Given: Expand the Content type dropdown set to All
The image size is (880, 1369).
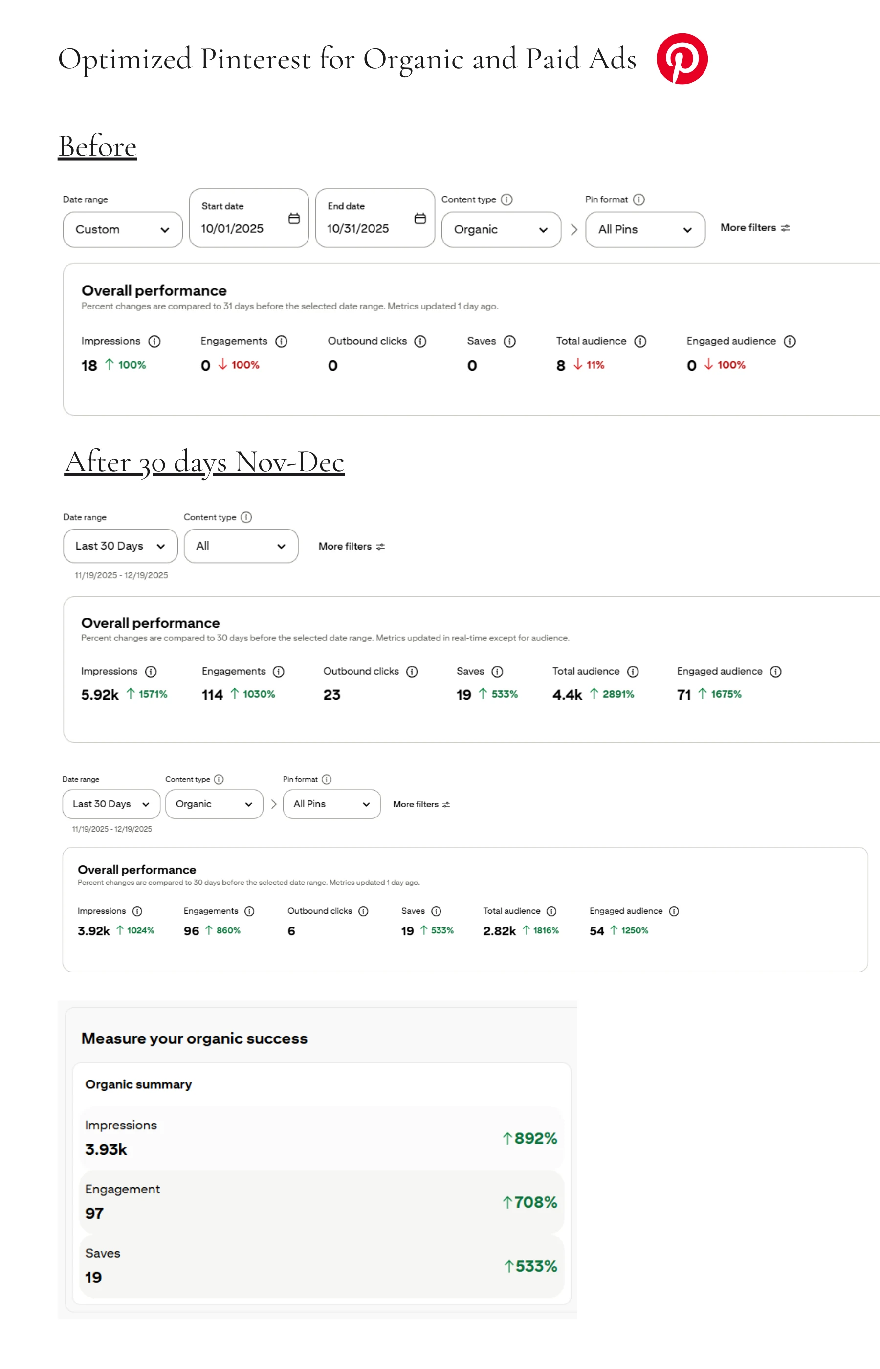Looking at the screenshot, I should 241,546.
